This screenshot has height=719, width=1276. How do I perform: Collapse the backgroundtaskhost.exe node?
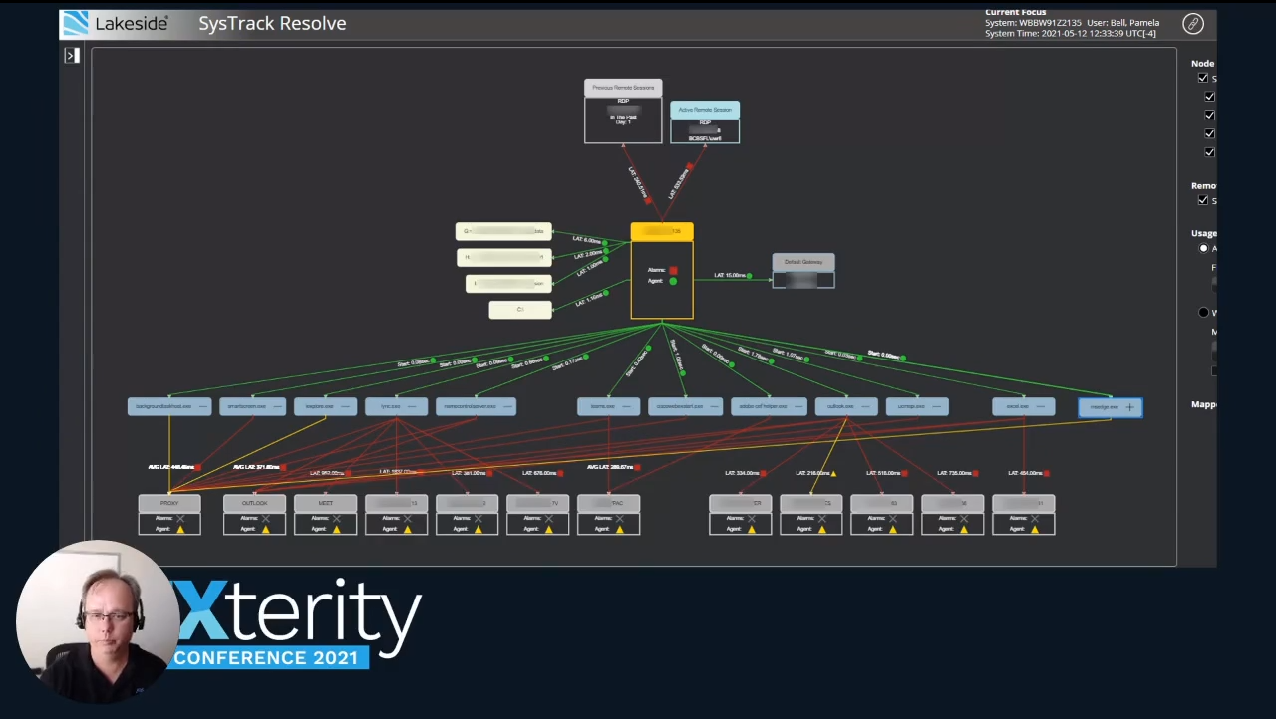pos(202,406)
